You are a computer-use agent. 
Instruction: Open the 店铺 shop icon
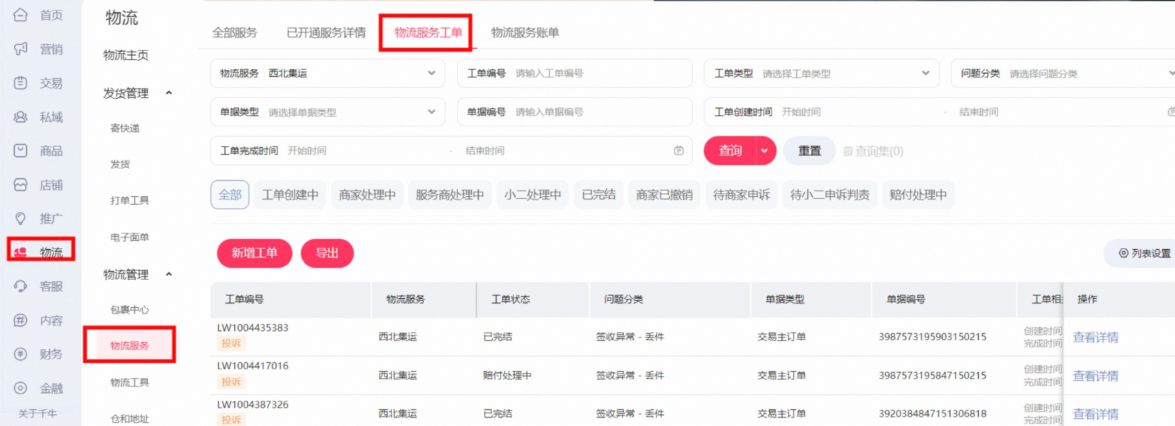click(x=20, y=184)
